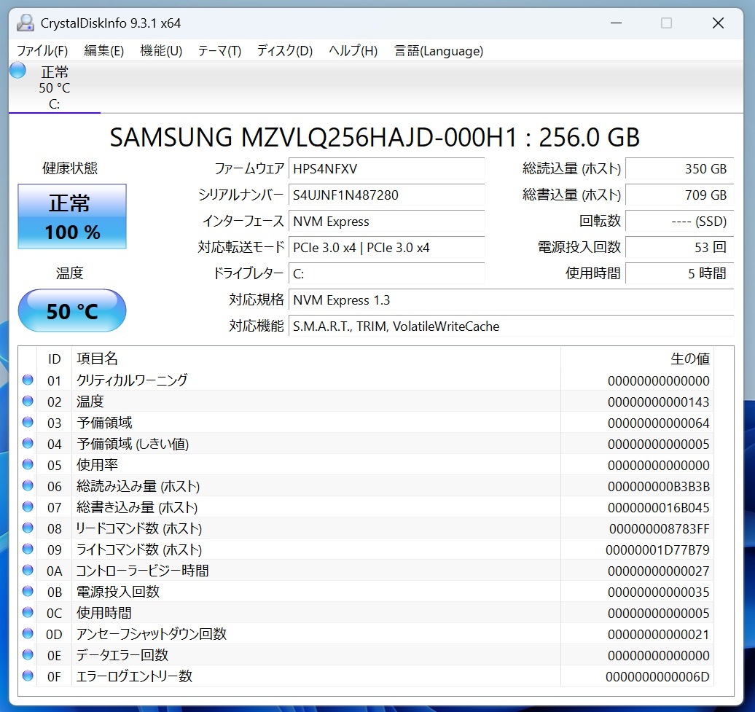Open the 編集(E) menu

click(104, 50)
